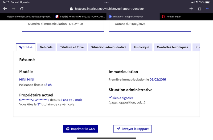Open the Contrôles techniques tab
This screenshot has width=213, height=140.
click(172, 47)
